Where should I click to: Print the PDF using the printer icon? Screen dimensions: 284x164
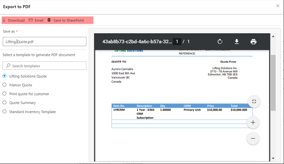pos(254,42)
